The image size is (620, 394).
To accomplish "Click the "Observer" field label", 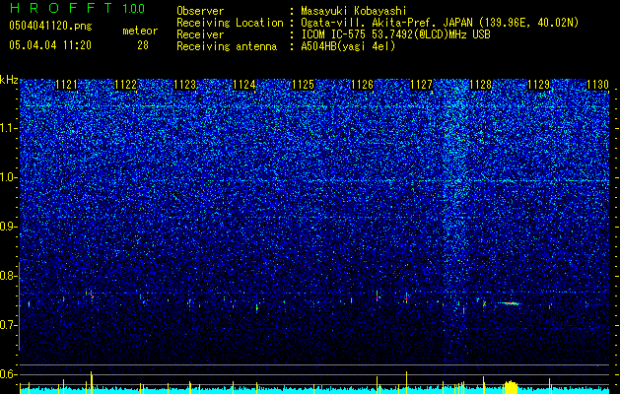I will click(200, 11).
